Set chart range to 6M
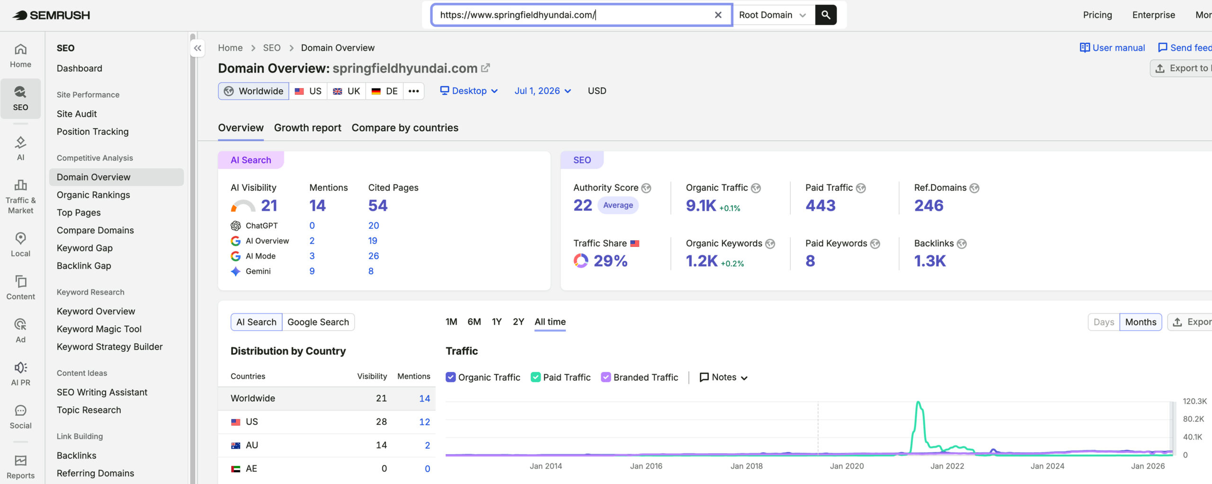 pyautogui.click(x=474, y=322)
